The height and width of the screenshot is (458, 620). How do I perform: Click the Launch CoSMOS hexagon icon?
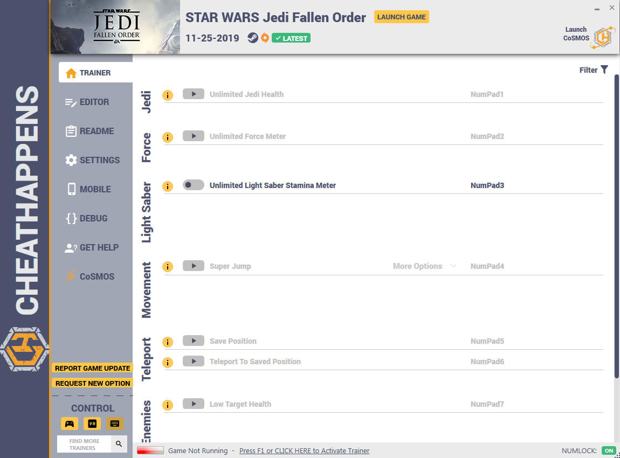click(x=603, y=38)
